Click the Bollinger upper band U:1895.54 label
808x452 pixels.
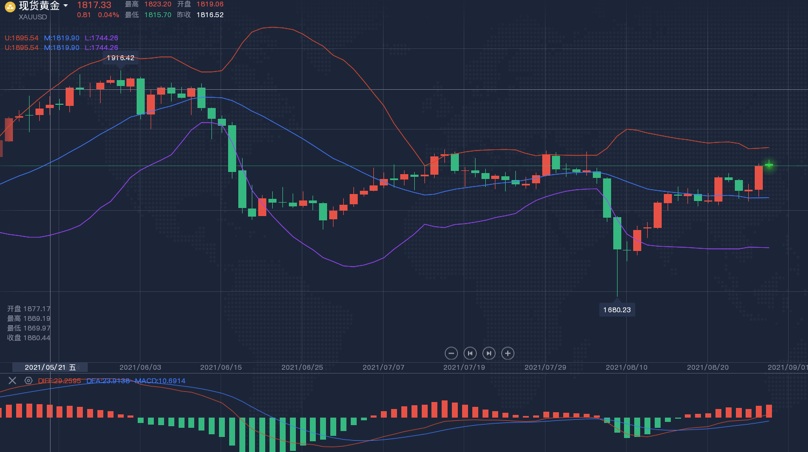click(x=22, y=38)
